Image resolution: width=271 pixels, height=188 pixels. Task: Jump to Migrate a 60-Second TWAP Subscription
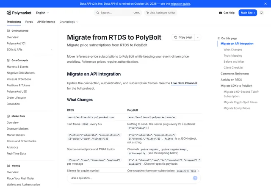pyautogui.click(x=241, y=94)
